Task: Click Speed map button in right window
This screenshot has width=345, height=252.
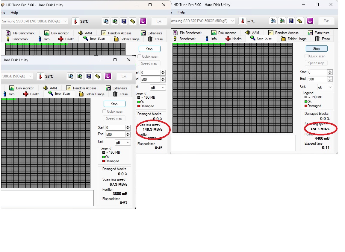Action: pyautogui.click(x=316, y=63)
